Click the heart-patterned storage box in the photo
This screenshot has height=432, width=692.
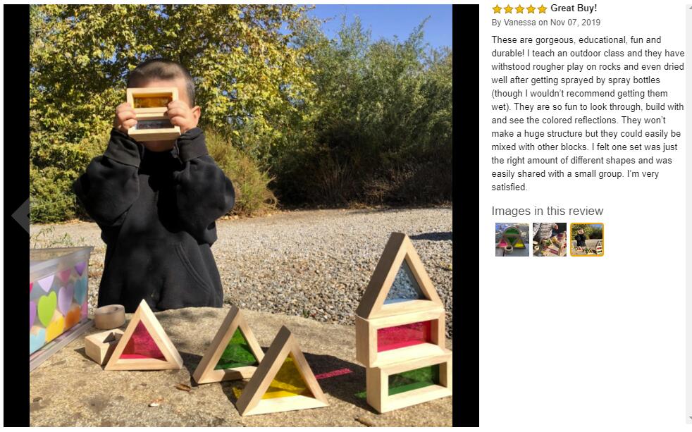tap(61, 304)
